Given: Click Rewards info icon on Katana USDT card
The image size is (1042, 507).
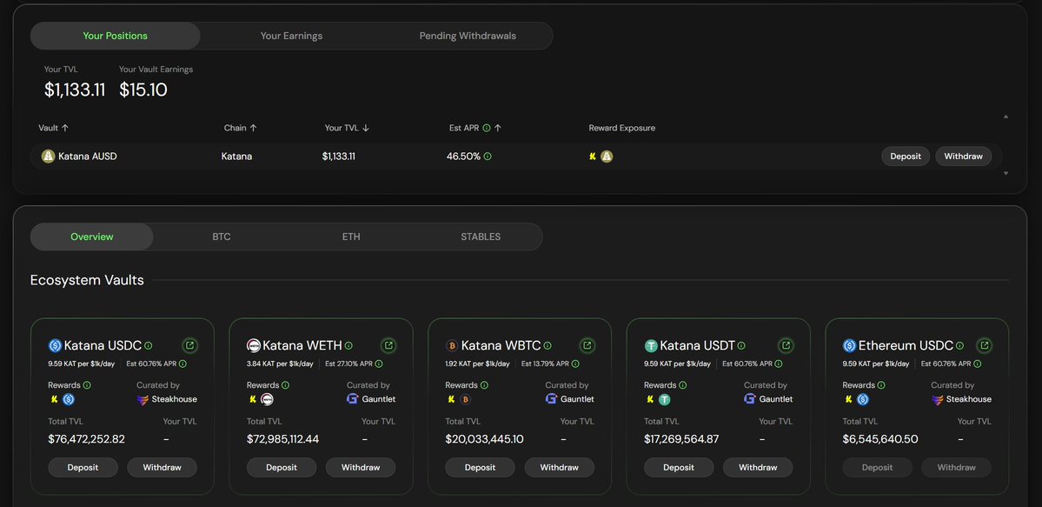Looking at the screenshot, I should (683, 385).
